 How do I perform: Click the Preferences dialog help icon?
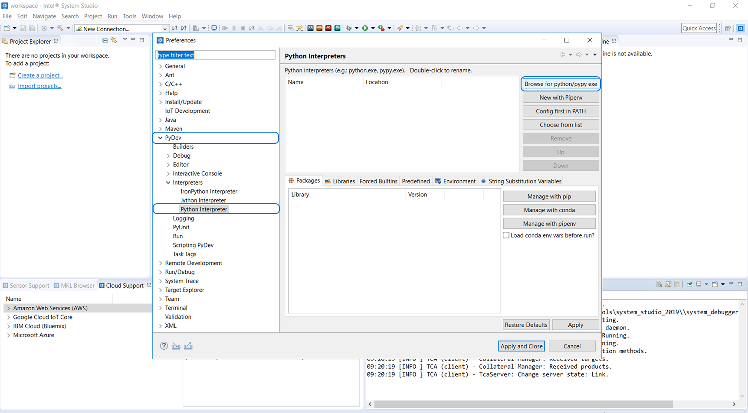(164, 346)
